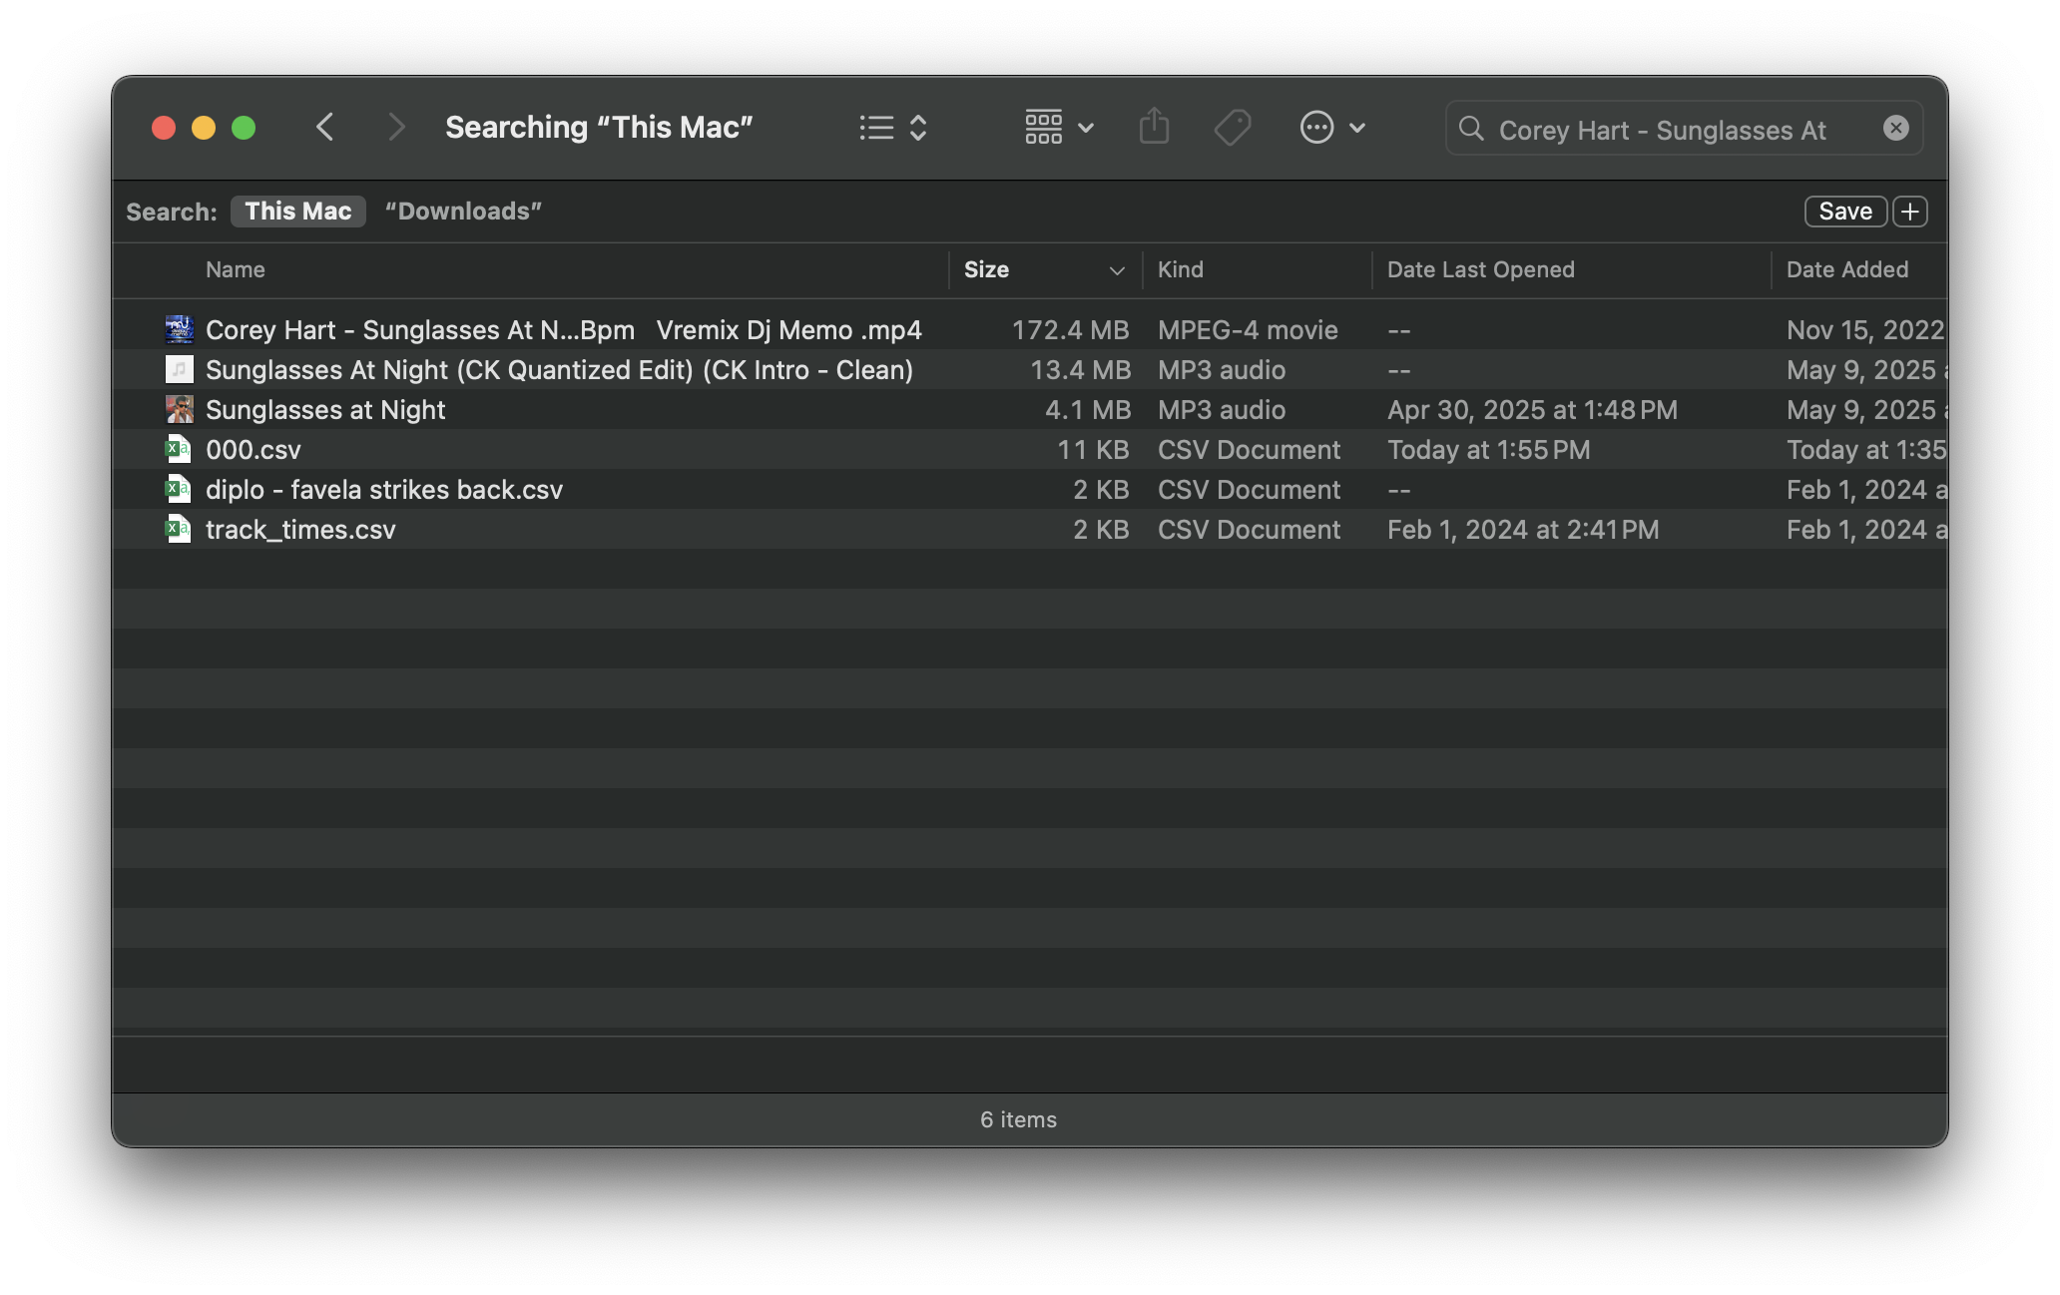The width and height of the screenshot is (2060, 1295).
Task: Select the 000.csv file name
Action: [x=253, y=450]
